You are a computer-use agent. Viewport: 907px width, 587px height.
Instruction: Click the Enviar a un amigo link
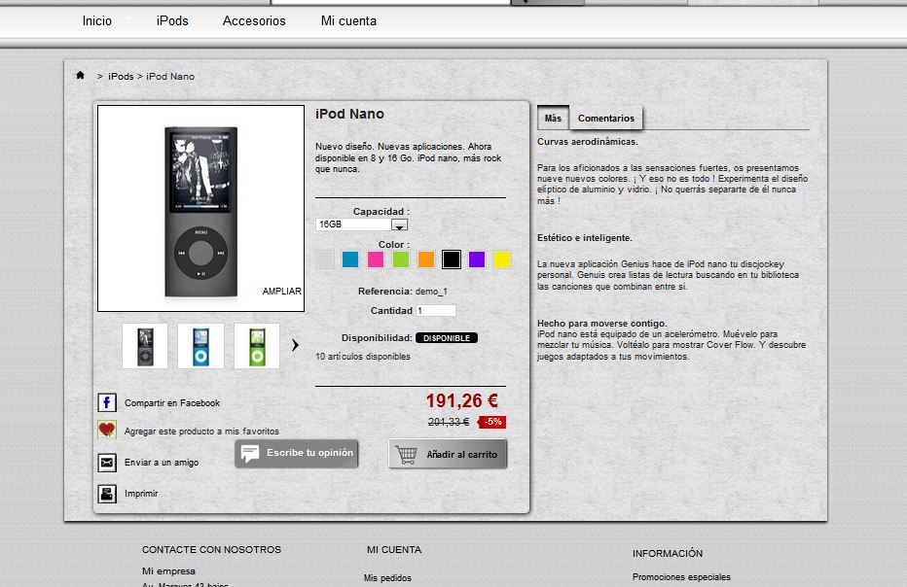[162, 463]
